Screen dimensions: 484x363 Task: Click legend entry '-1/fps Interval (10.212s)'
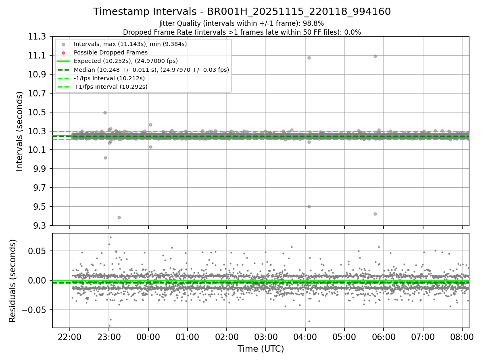109,78
